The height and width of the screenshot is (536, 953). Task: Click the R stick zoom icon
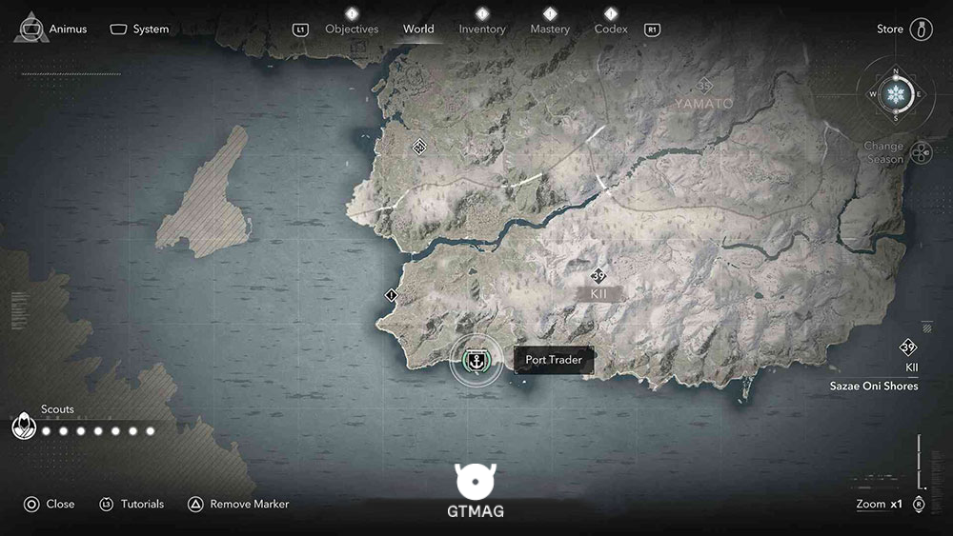[x=919, y=505]
